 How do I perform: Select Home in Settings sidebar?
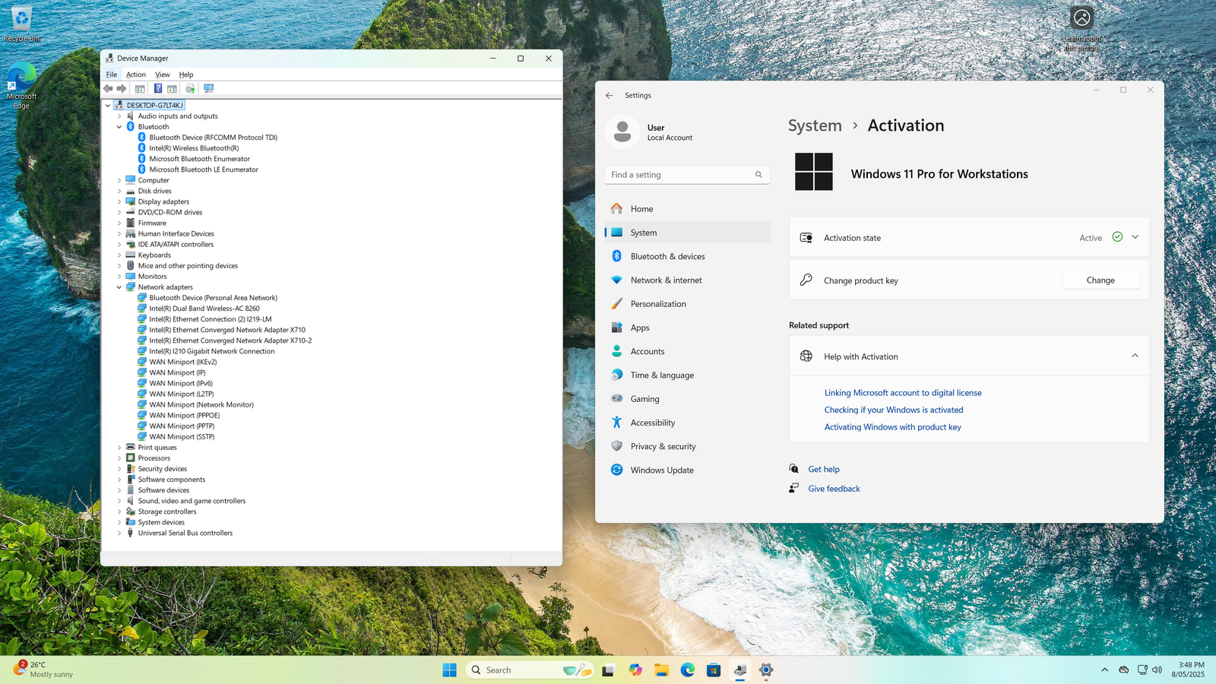pyautogui.click(x=688, y=209)
